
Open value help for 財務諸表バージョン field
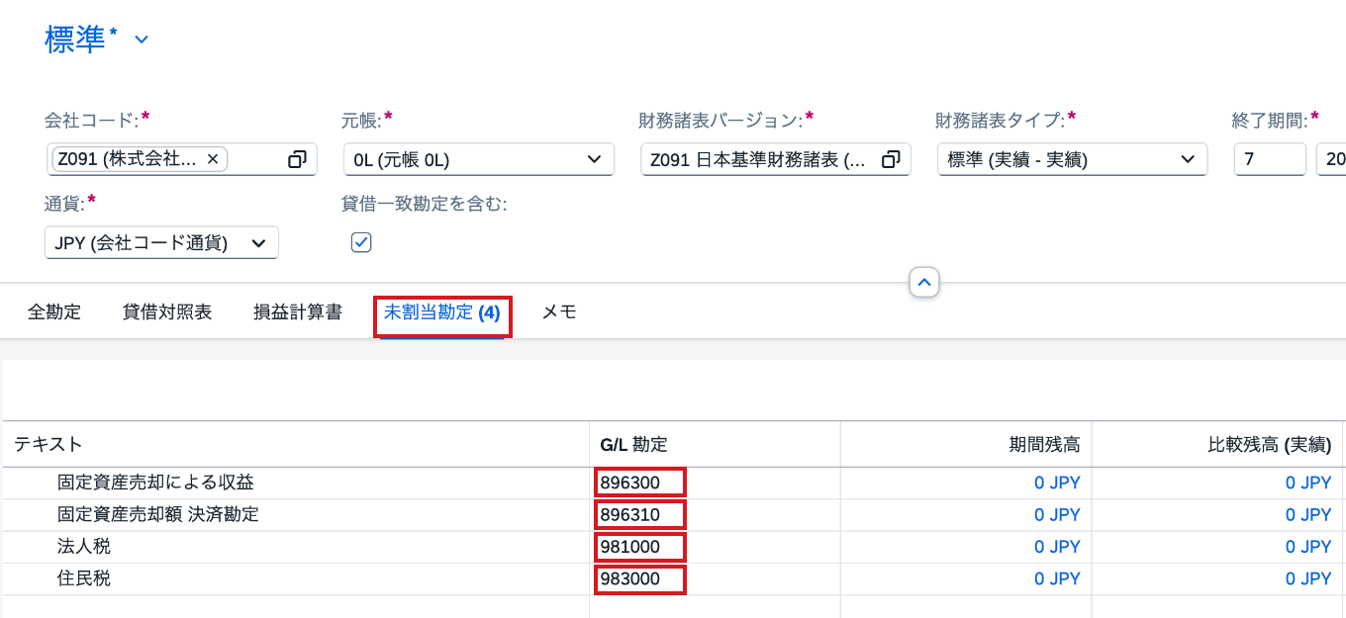pos(891,159)
